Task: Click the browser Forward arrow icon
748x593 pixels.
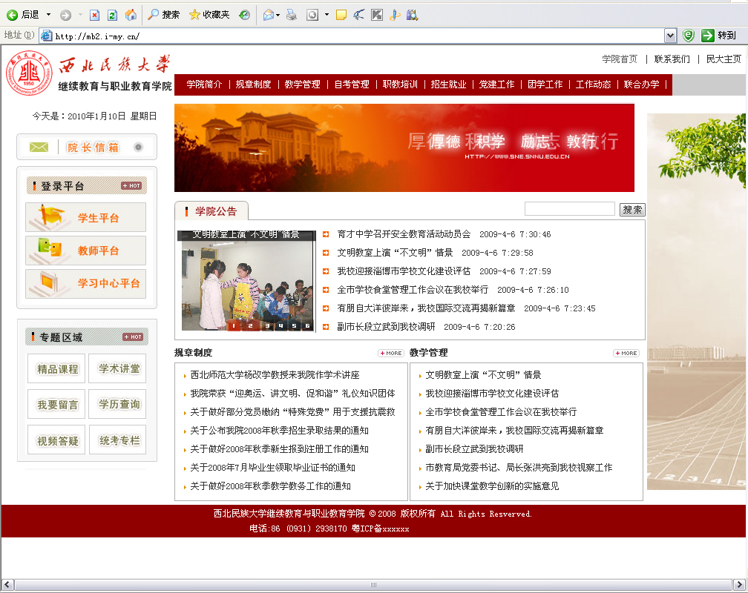Action: click(65, 16)
